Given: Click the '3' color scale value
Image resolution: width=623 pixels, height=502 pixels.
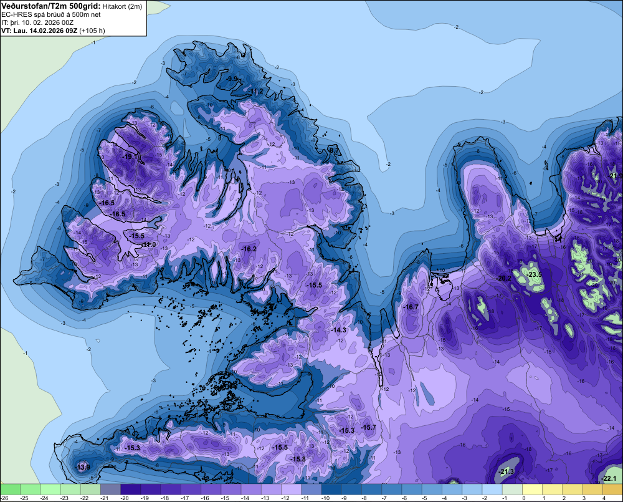Looking at the screenshot, I should pos(584,498).
